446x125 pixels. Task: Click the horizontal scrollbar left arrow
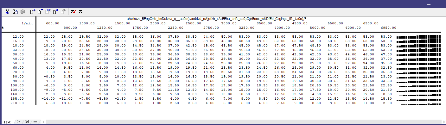coord(44,122)
